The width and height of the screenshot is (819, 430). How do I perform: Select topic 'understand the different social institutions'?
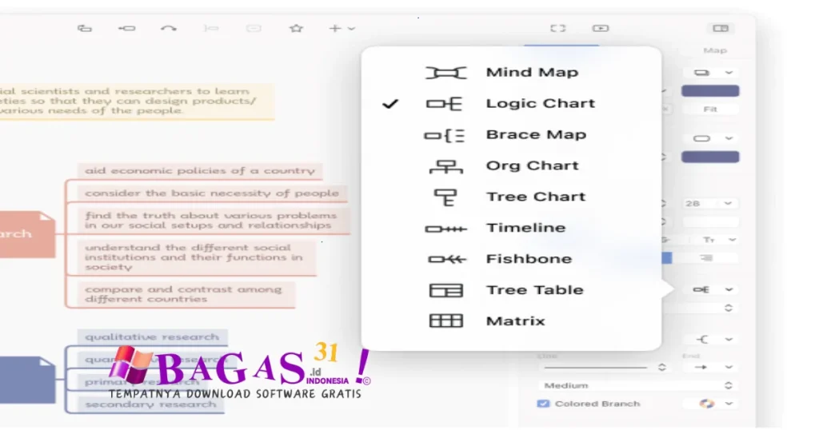click(x=197, y=257)
